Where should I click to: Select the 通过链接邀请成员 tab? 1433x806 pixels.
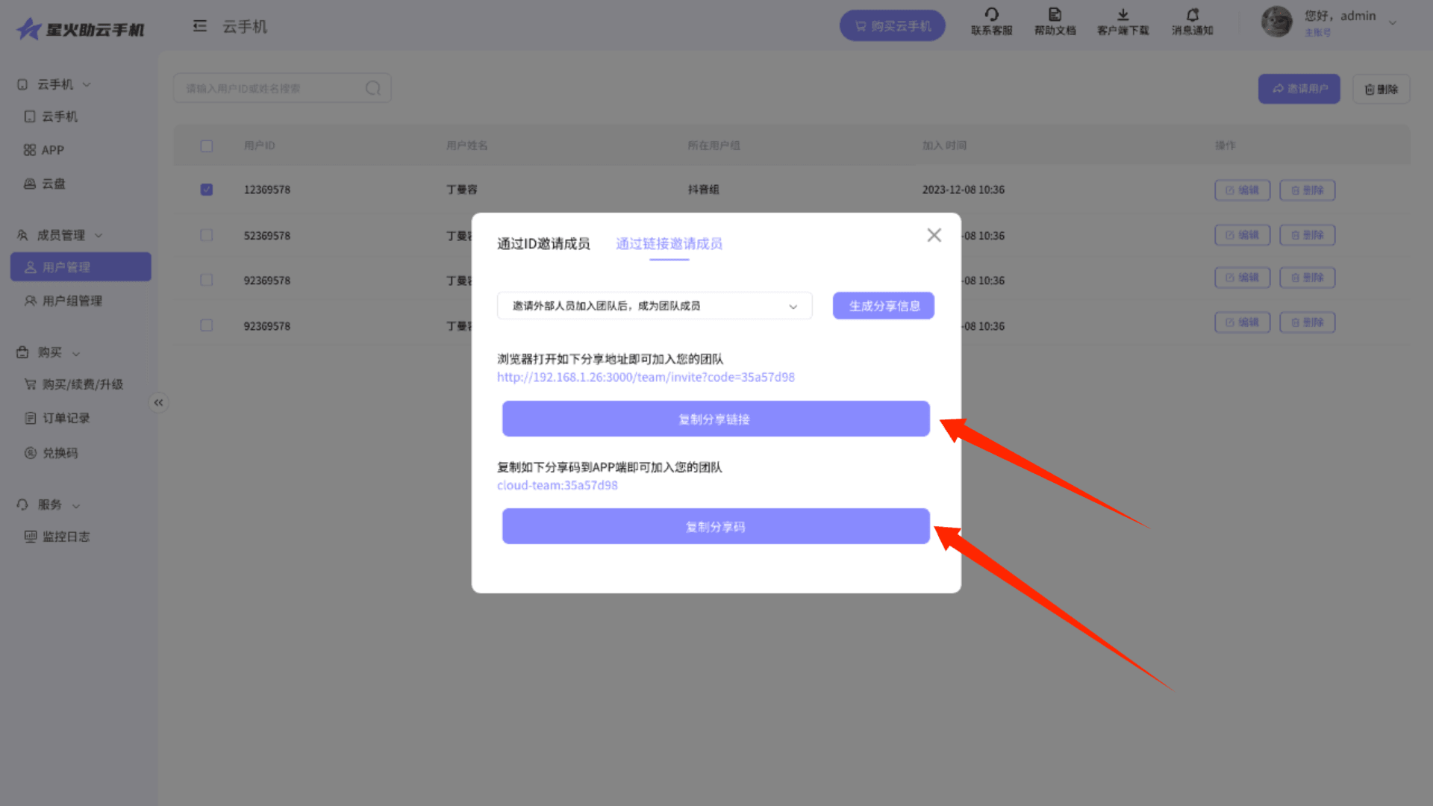tap(669, 244)
